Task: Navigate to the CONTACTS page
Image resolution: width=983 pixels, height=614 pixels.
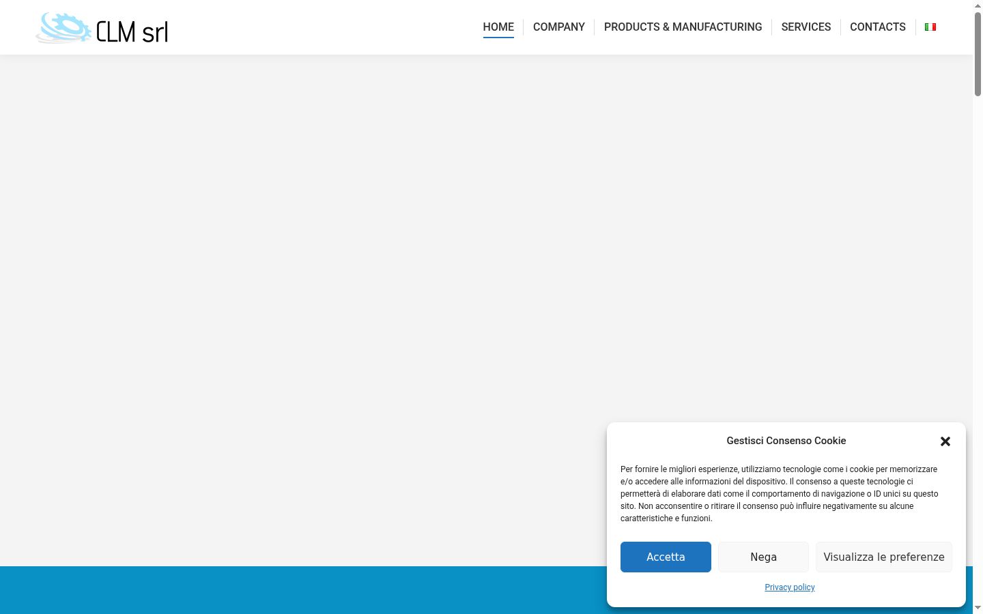Action: (878, 27)
